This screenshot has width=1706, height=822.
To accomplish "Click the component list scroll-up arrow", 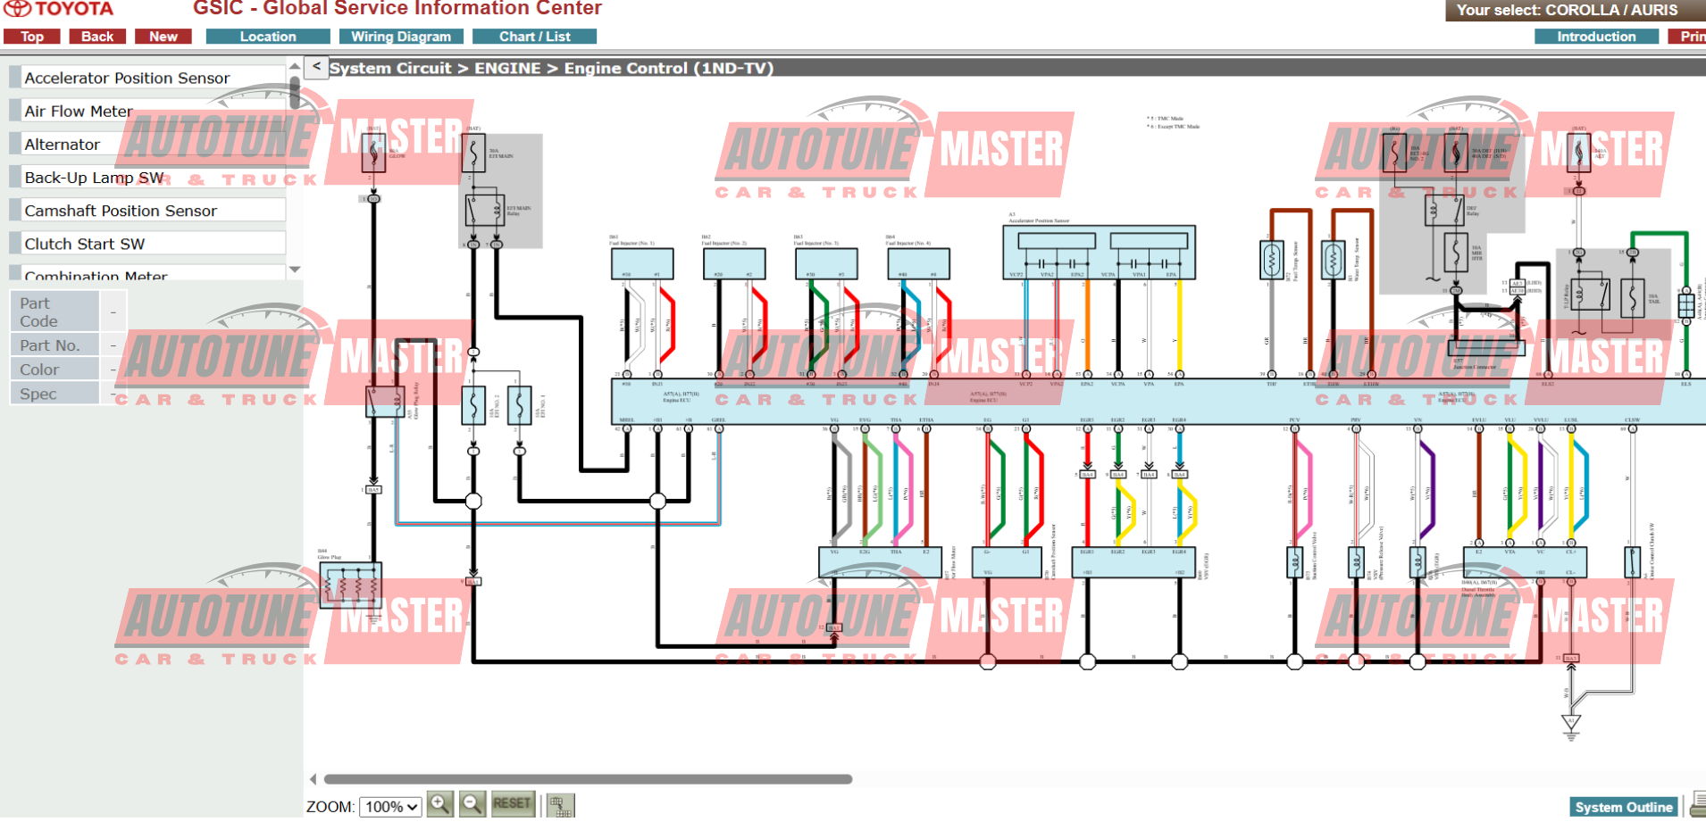I will point(295,66).
